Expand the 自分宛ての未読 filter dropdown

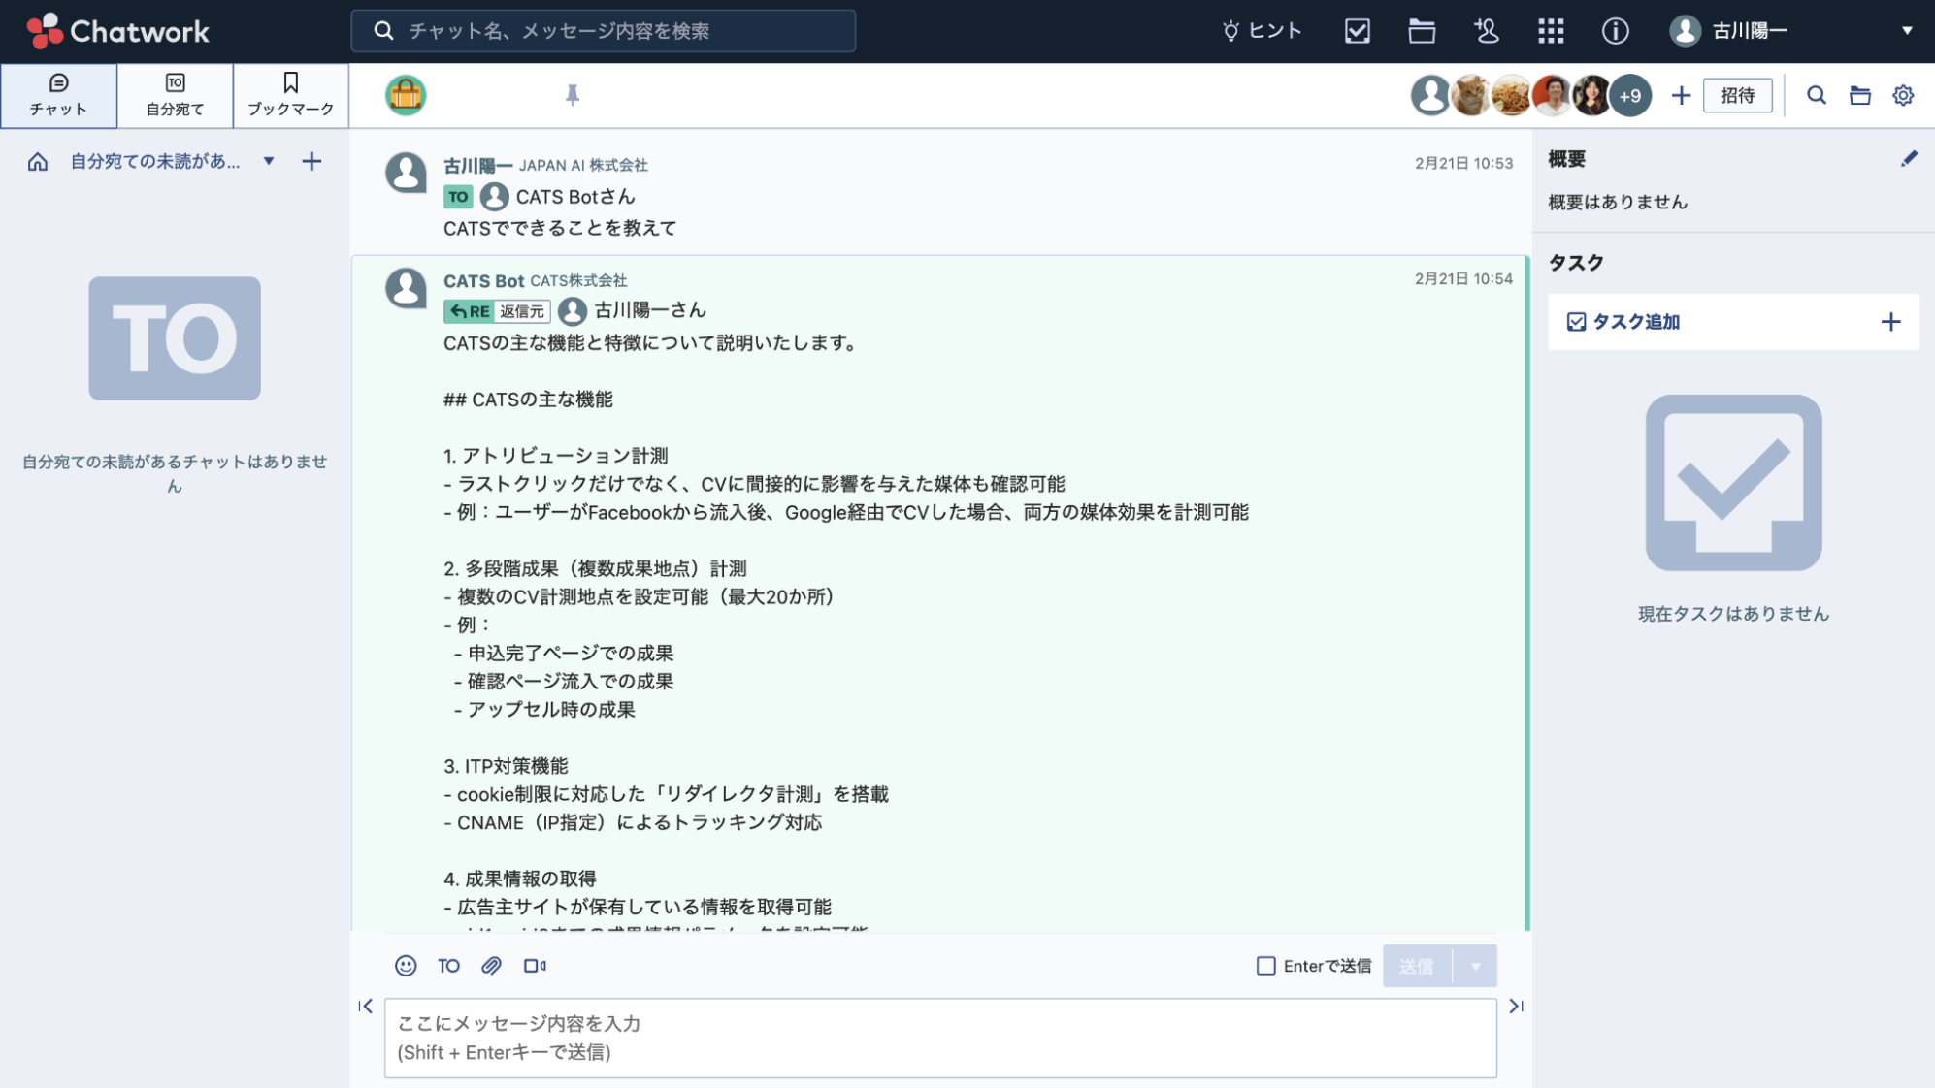269,161
